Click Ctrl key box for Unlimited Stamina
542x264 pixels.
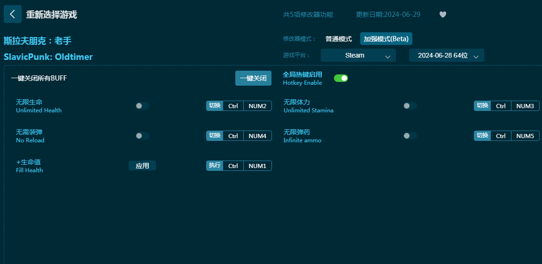tap(501, 106)
